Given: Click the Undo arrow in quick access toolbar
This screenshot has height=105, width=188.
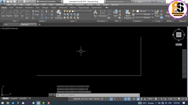Looking at the screenshot, I should coord(28,2).
